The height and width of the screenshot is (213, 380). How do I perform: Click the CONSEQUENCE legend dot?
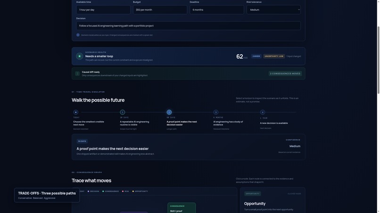[103, 191]
